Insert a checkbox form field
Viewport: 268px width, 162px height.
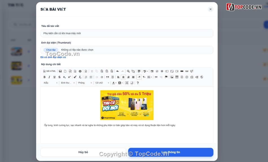(157, 71)
